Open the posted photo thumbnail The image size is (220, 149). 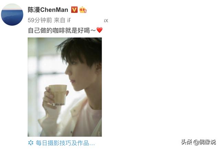tap(65, 87)
